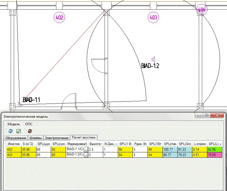Click the last SPL(L) column header
This screenshot has width=227, height=191.
pyautogui.click(x=215, y=144)
